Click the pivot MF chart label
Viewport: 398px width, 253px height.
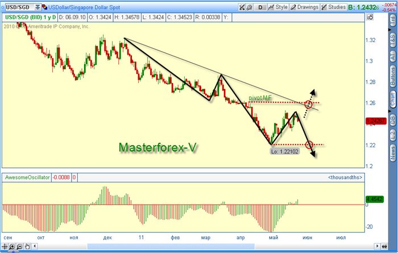(x=260, y=98)
